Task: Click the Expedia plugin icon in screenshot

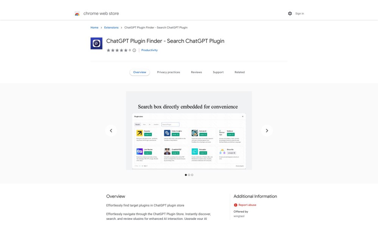Action: coord(139,133)
